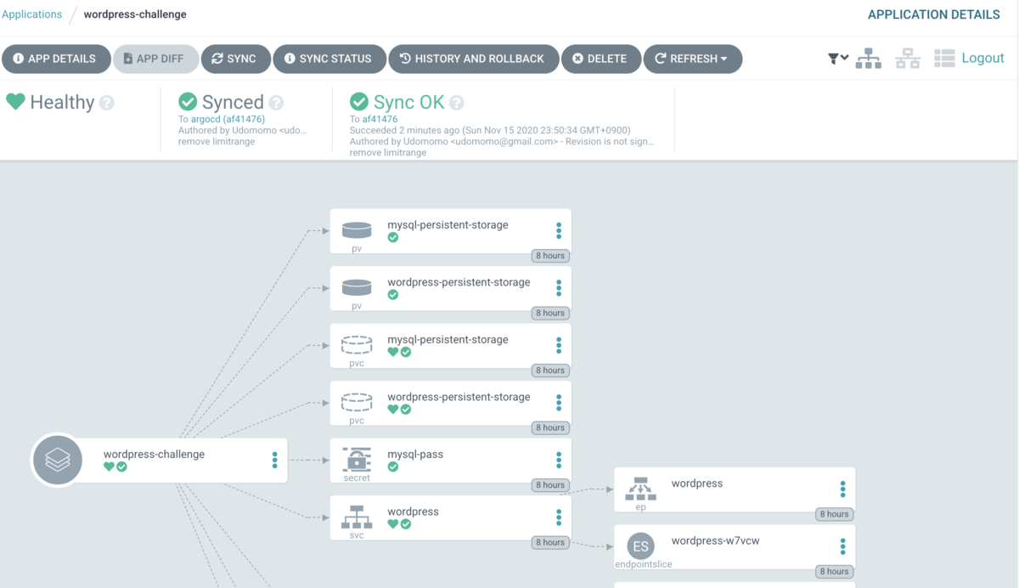
Task: Select the wordpress-challenge node title
Action: pos(154,455)
